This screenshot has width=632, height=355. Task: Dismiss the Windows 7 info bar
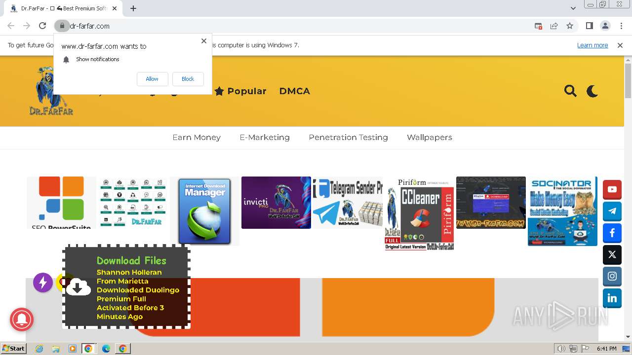click(x=620, y=45)
